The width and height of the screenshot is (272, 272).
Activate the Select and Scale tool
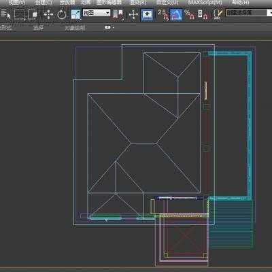pos(75,14)
